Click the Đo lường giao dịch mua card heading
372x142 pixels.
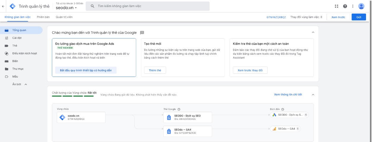tap(85, 44)
